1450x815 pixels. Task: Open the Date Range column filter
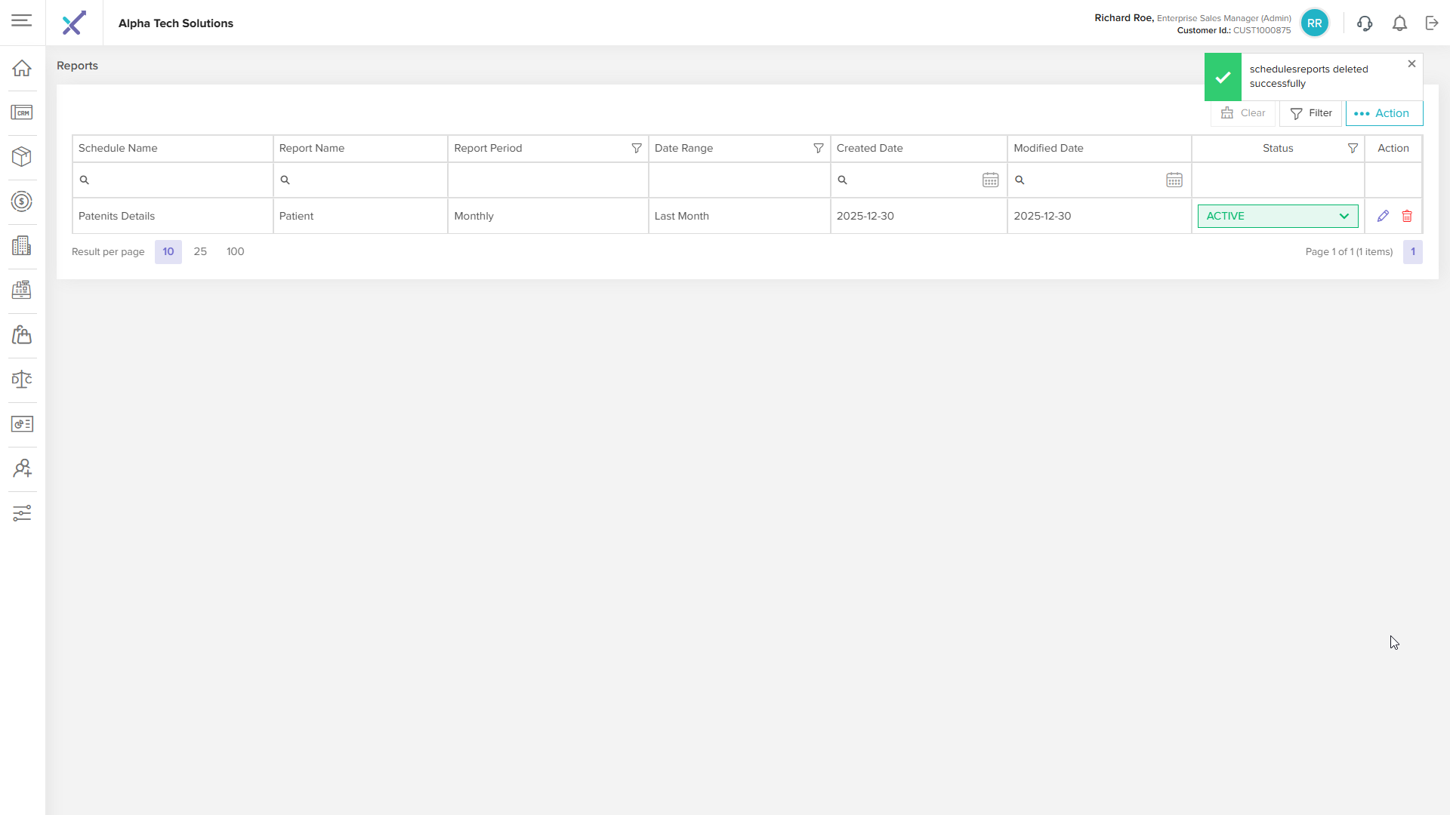pyautogui.click(x=818, y=148)
